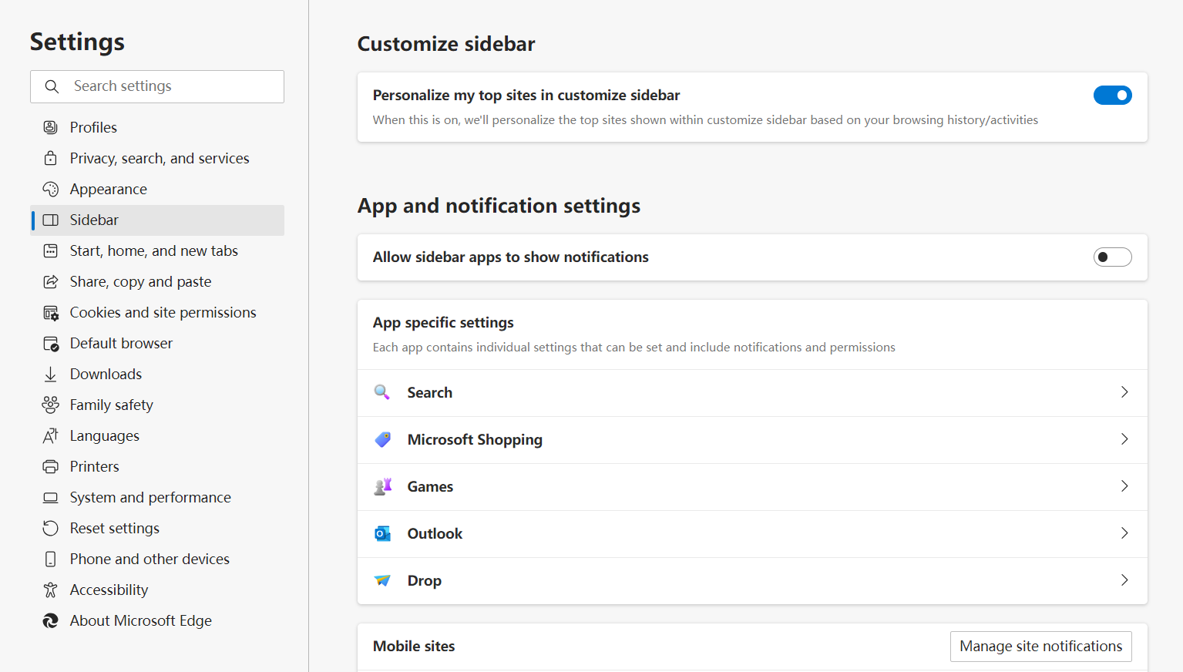Click the Downloads arrow icon
The width and height of the screenshot is (1183, 672).
51,374
